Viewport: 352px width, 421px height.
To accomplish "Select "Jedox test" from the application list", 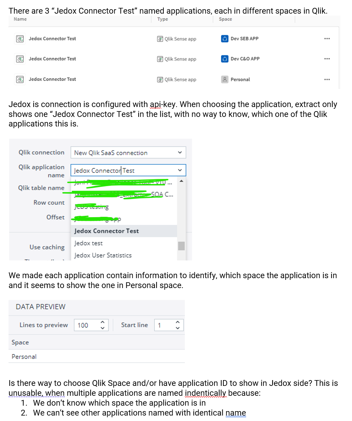I will point(89,243).
